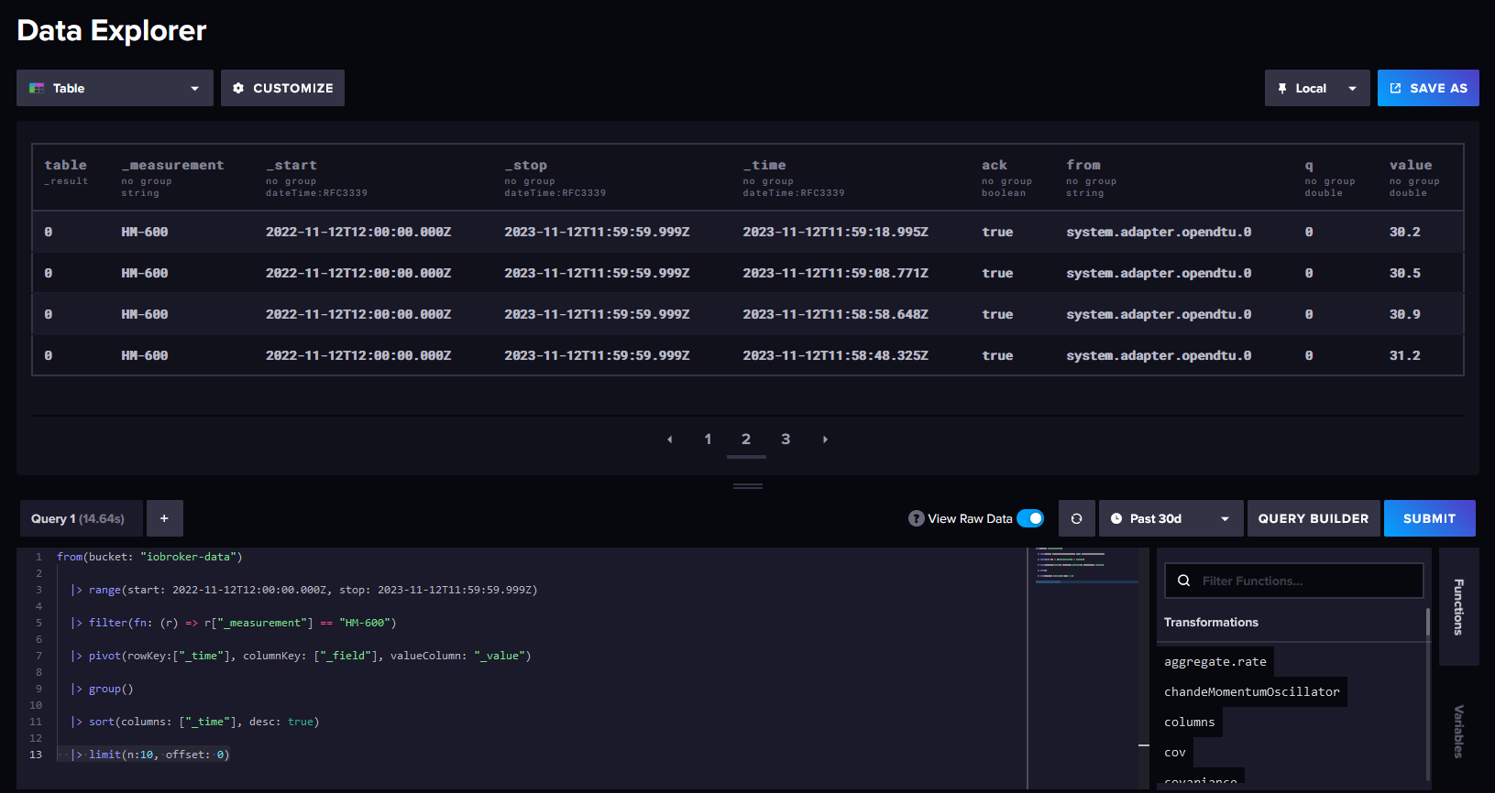1495x793 pixels.
Task: Select results page 2
Action: click(746, 440)
